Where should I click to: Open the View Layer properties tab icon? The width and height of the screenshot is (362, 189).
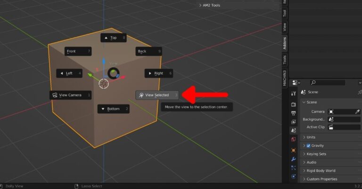(293, 122)
